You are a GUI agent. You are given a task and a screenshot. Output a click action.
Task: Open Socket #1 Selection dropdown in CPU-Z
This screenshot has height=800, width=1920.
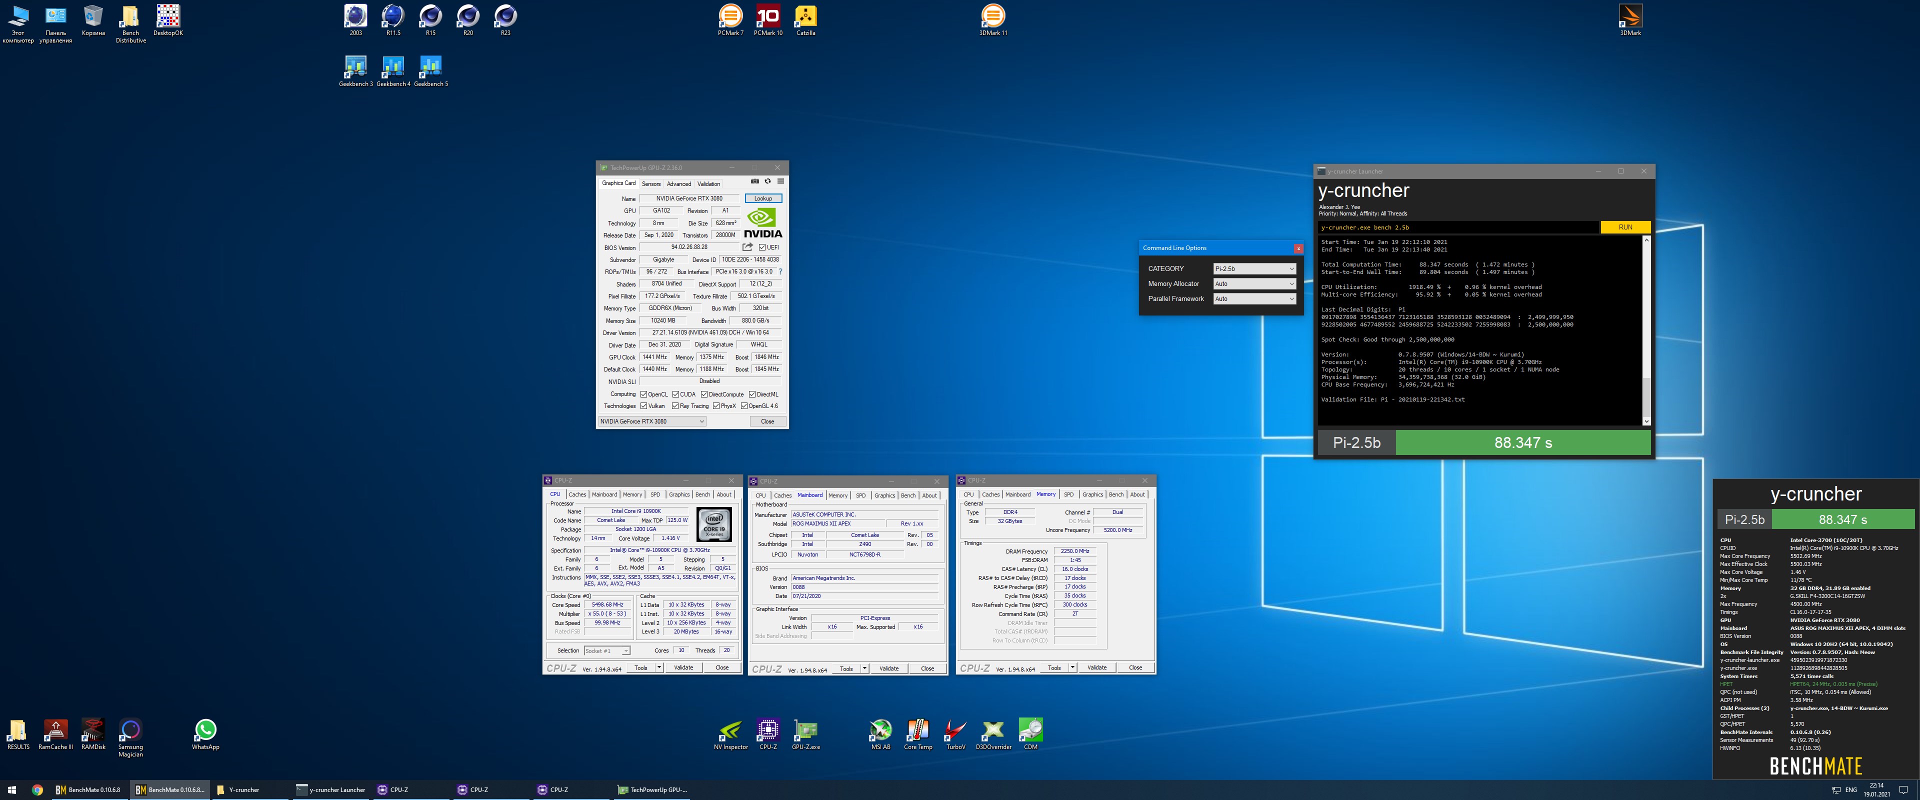pyautogui.click(x=607, y=651)
